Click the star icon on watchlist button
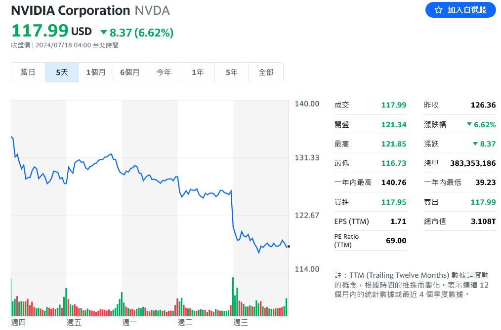 point(438,10)
